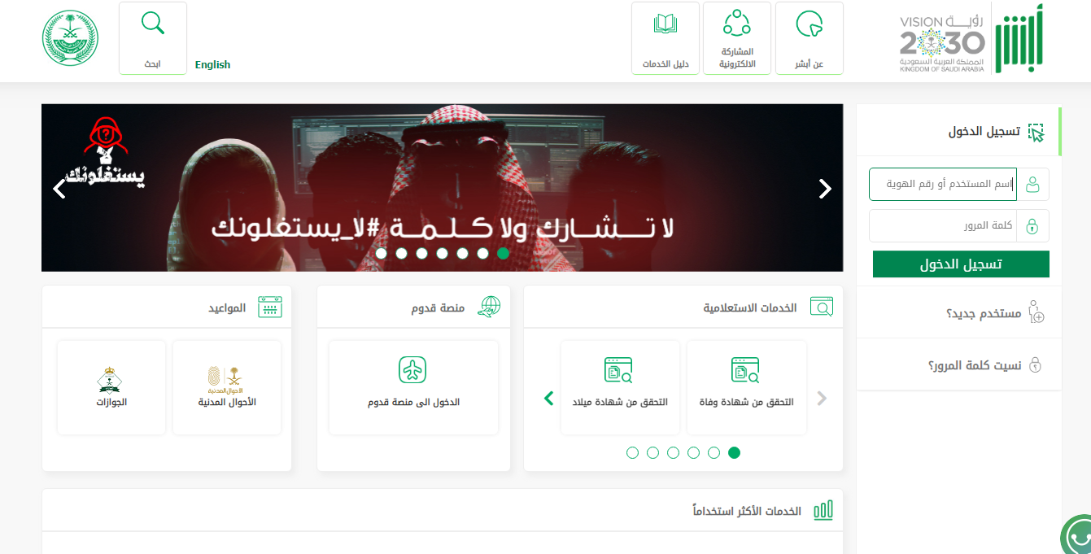Click the banner image with لا تشارك ولا كلمة
Image resolution: width=1091 pixels, height=554 pixels.
tap(443, 188)
